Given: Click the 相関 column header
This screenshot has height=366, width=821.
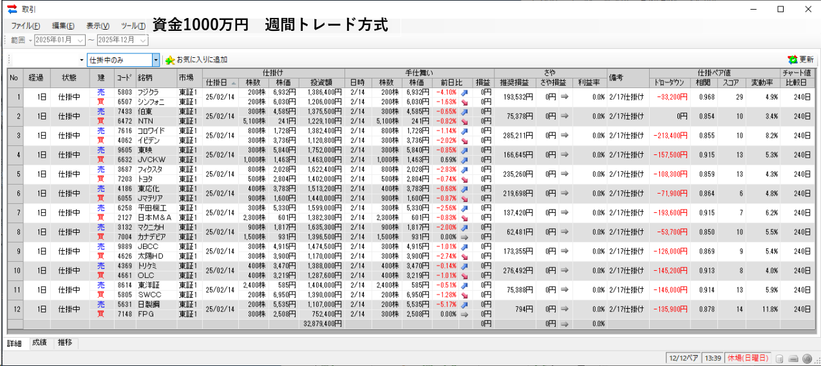Looking at the screenshot, I should point(703,82).
